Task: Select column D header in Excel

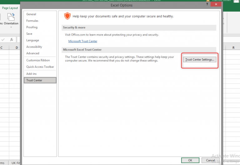Action: (x=15, y=48)
